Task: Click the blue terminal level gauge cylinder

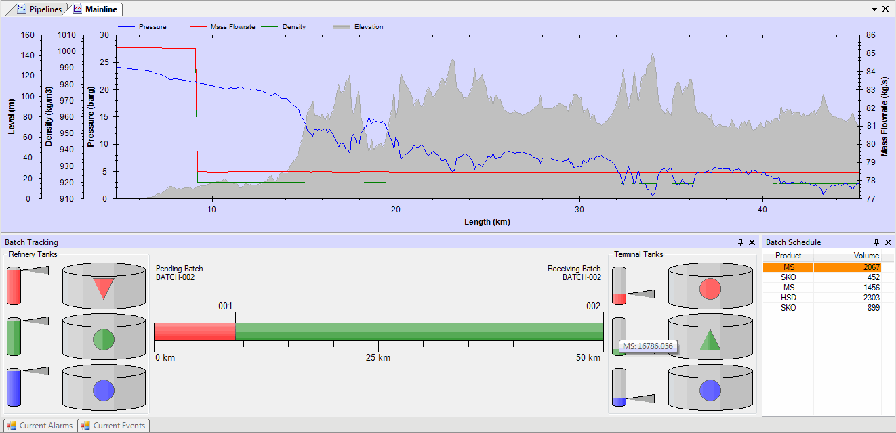Action: (x=619, y=388)
